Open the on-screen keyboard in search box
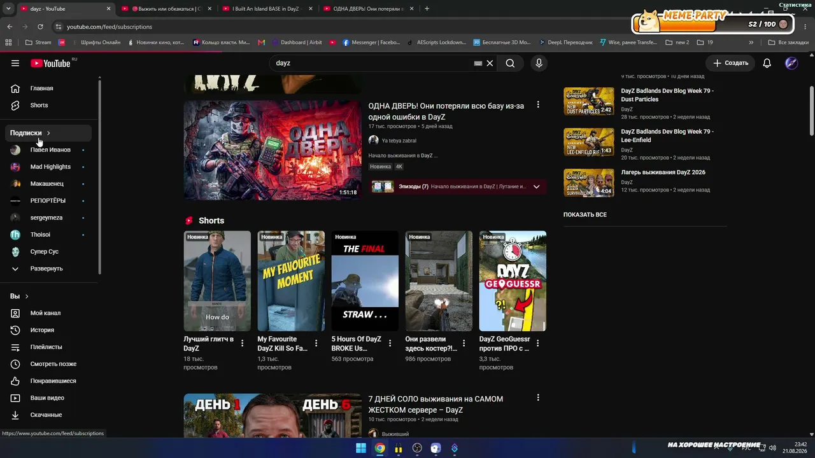The image size is (815, 458). pyautogui.click(x=478, y=63)
